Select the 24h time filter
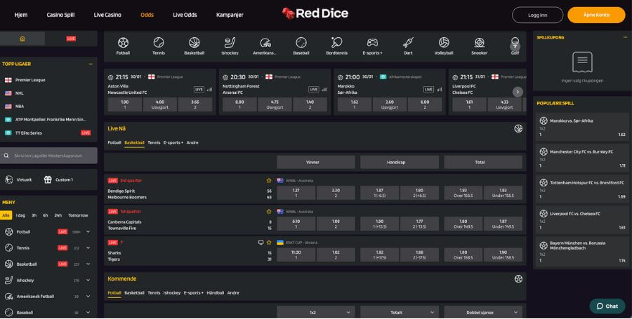Viewport: 632px width, 319px height. click(x=58, y=216)
